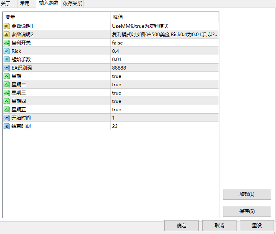The width and height of the screenshot is (276, 234).
Task: Select the 起始手数 value 0.01
Action: tap(116, 60)
